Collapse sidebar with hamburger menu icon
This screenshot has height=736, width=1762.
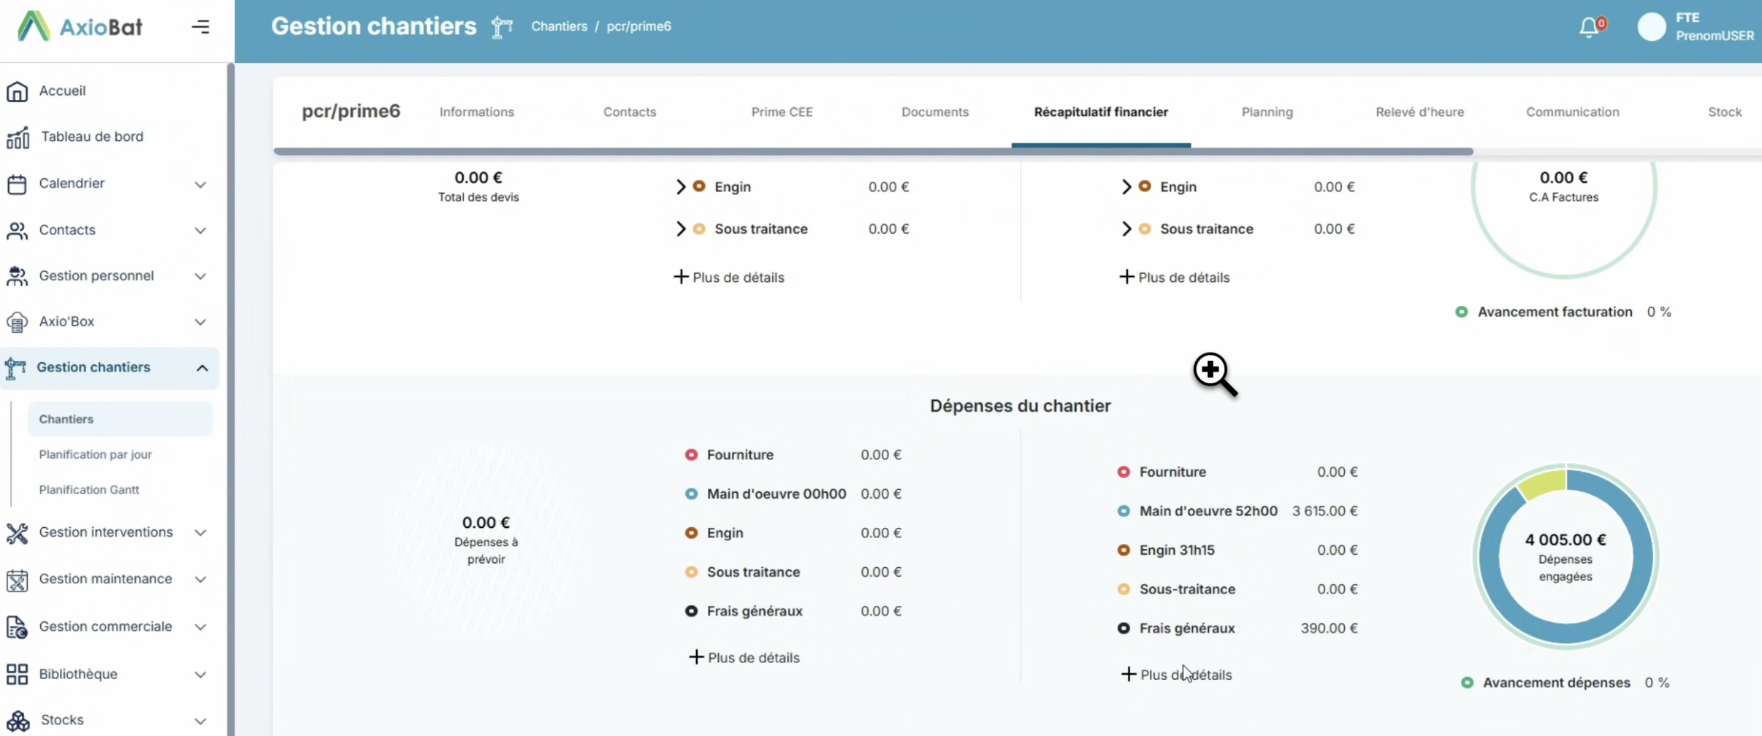pyautogui.click(x=201, y=27)
